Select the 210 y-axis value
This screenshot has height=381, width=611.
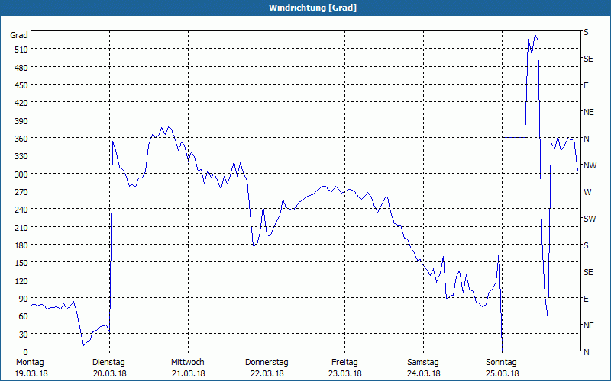(21, 227)
